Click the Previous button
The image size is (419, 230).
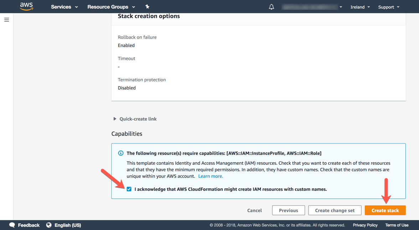288,210
